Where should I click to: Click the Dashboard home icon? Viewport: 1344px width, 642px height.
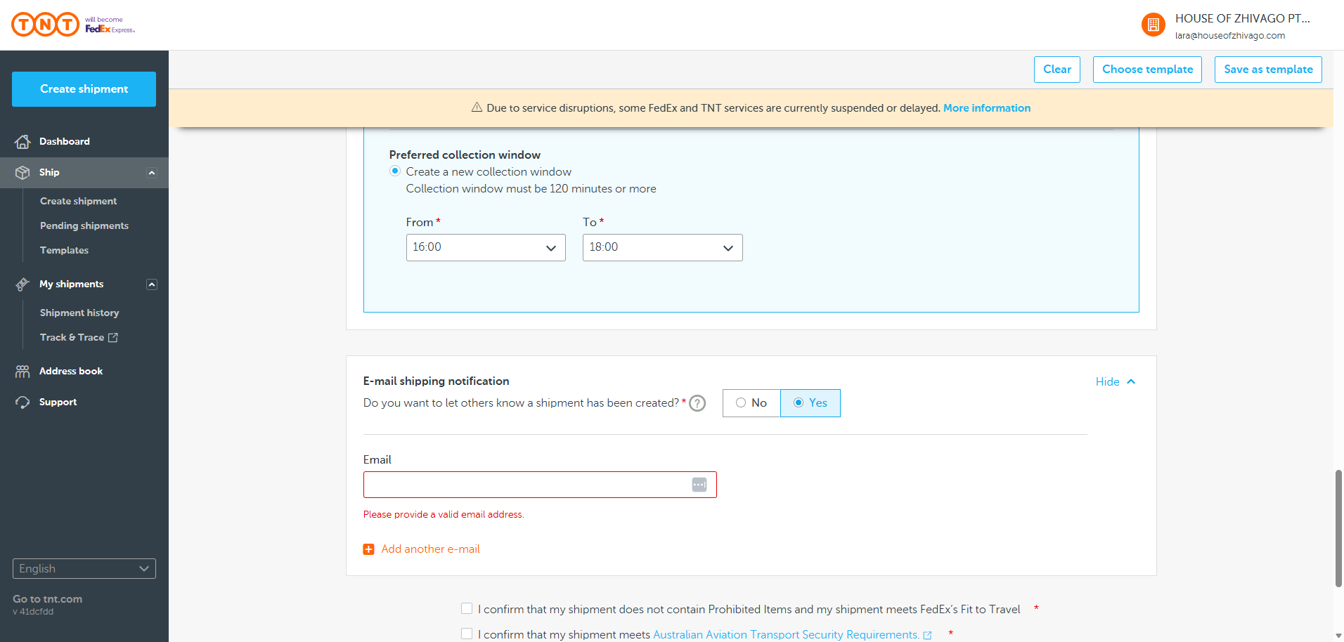click(22, 142)
